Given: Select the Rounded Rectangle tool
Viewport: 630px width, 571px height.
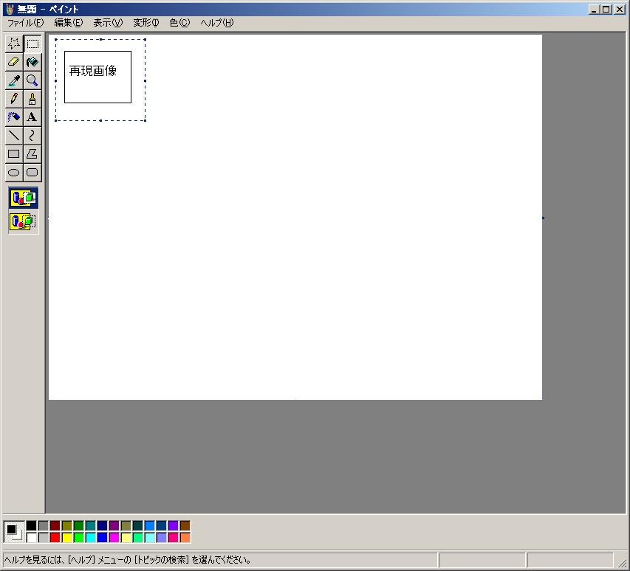Looking at the screenshot, I should 32,173.
